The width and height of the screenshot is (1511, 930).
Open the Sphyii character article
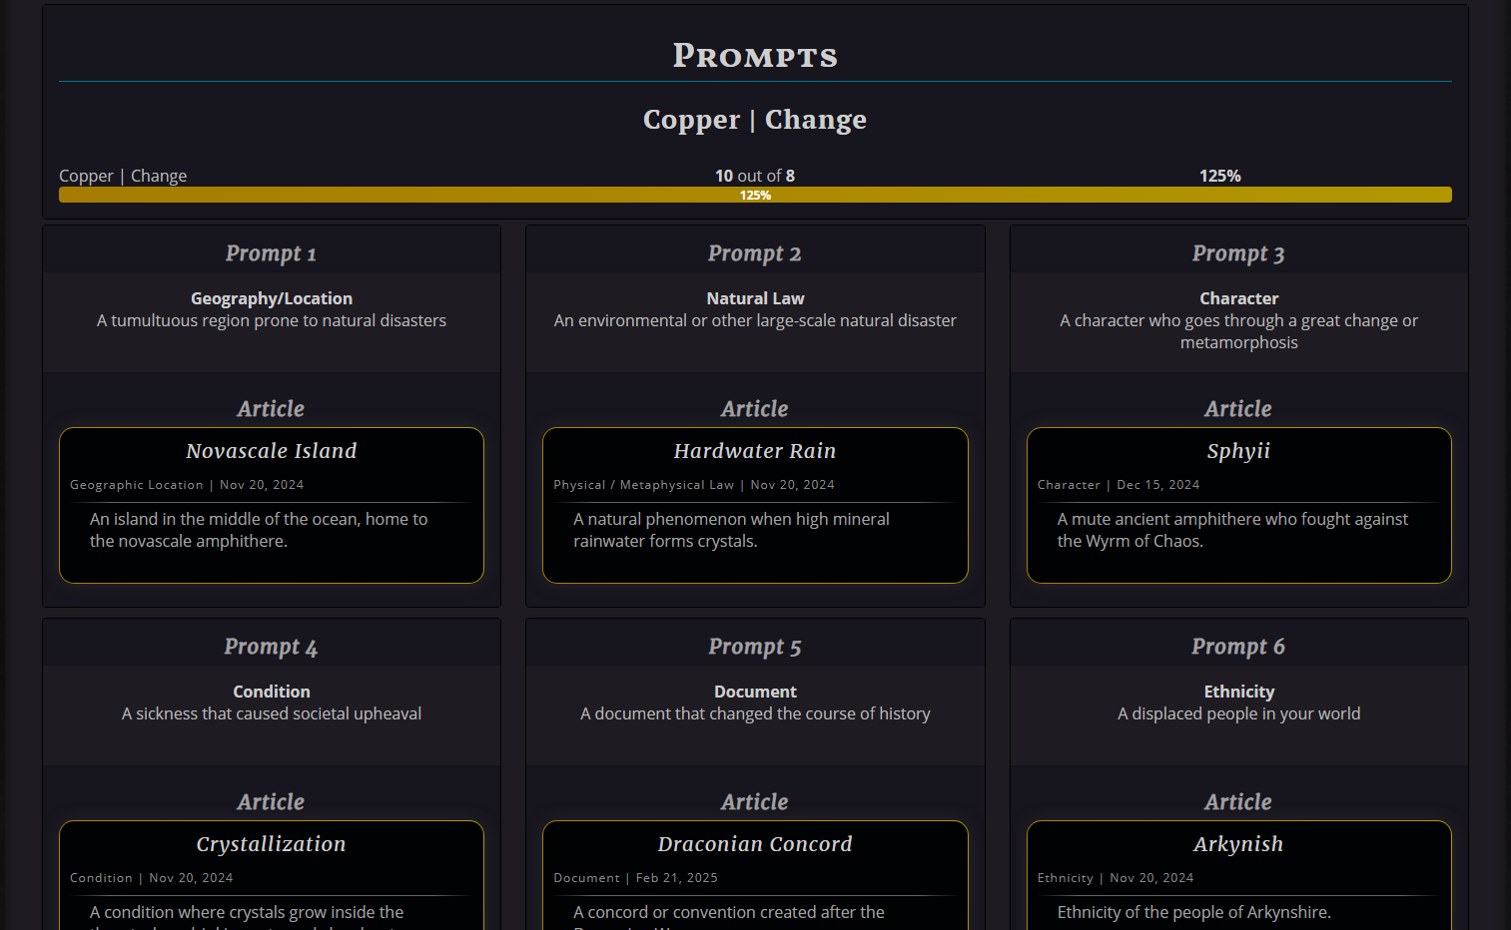[x=1238, y=451]
